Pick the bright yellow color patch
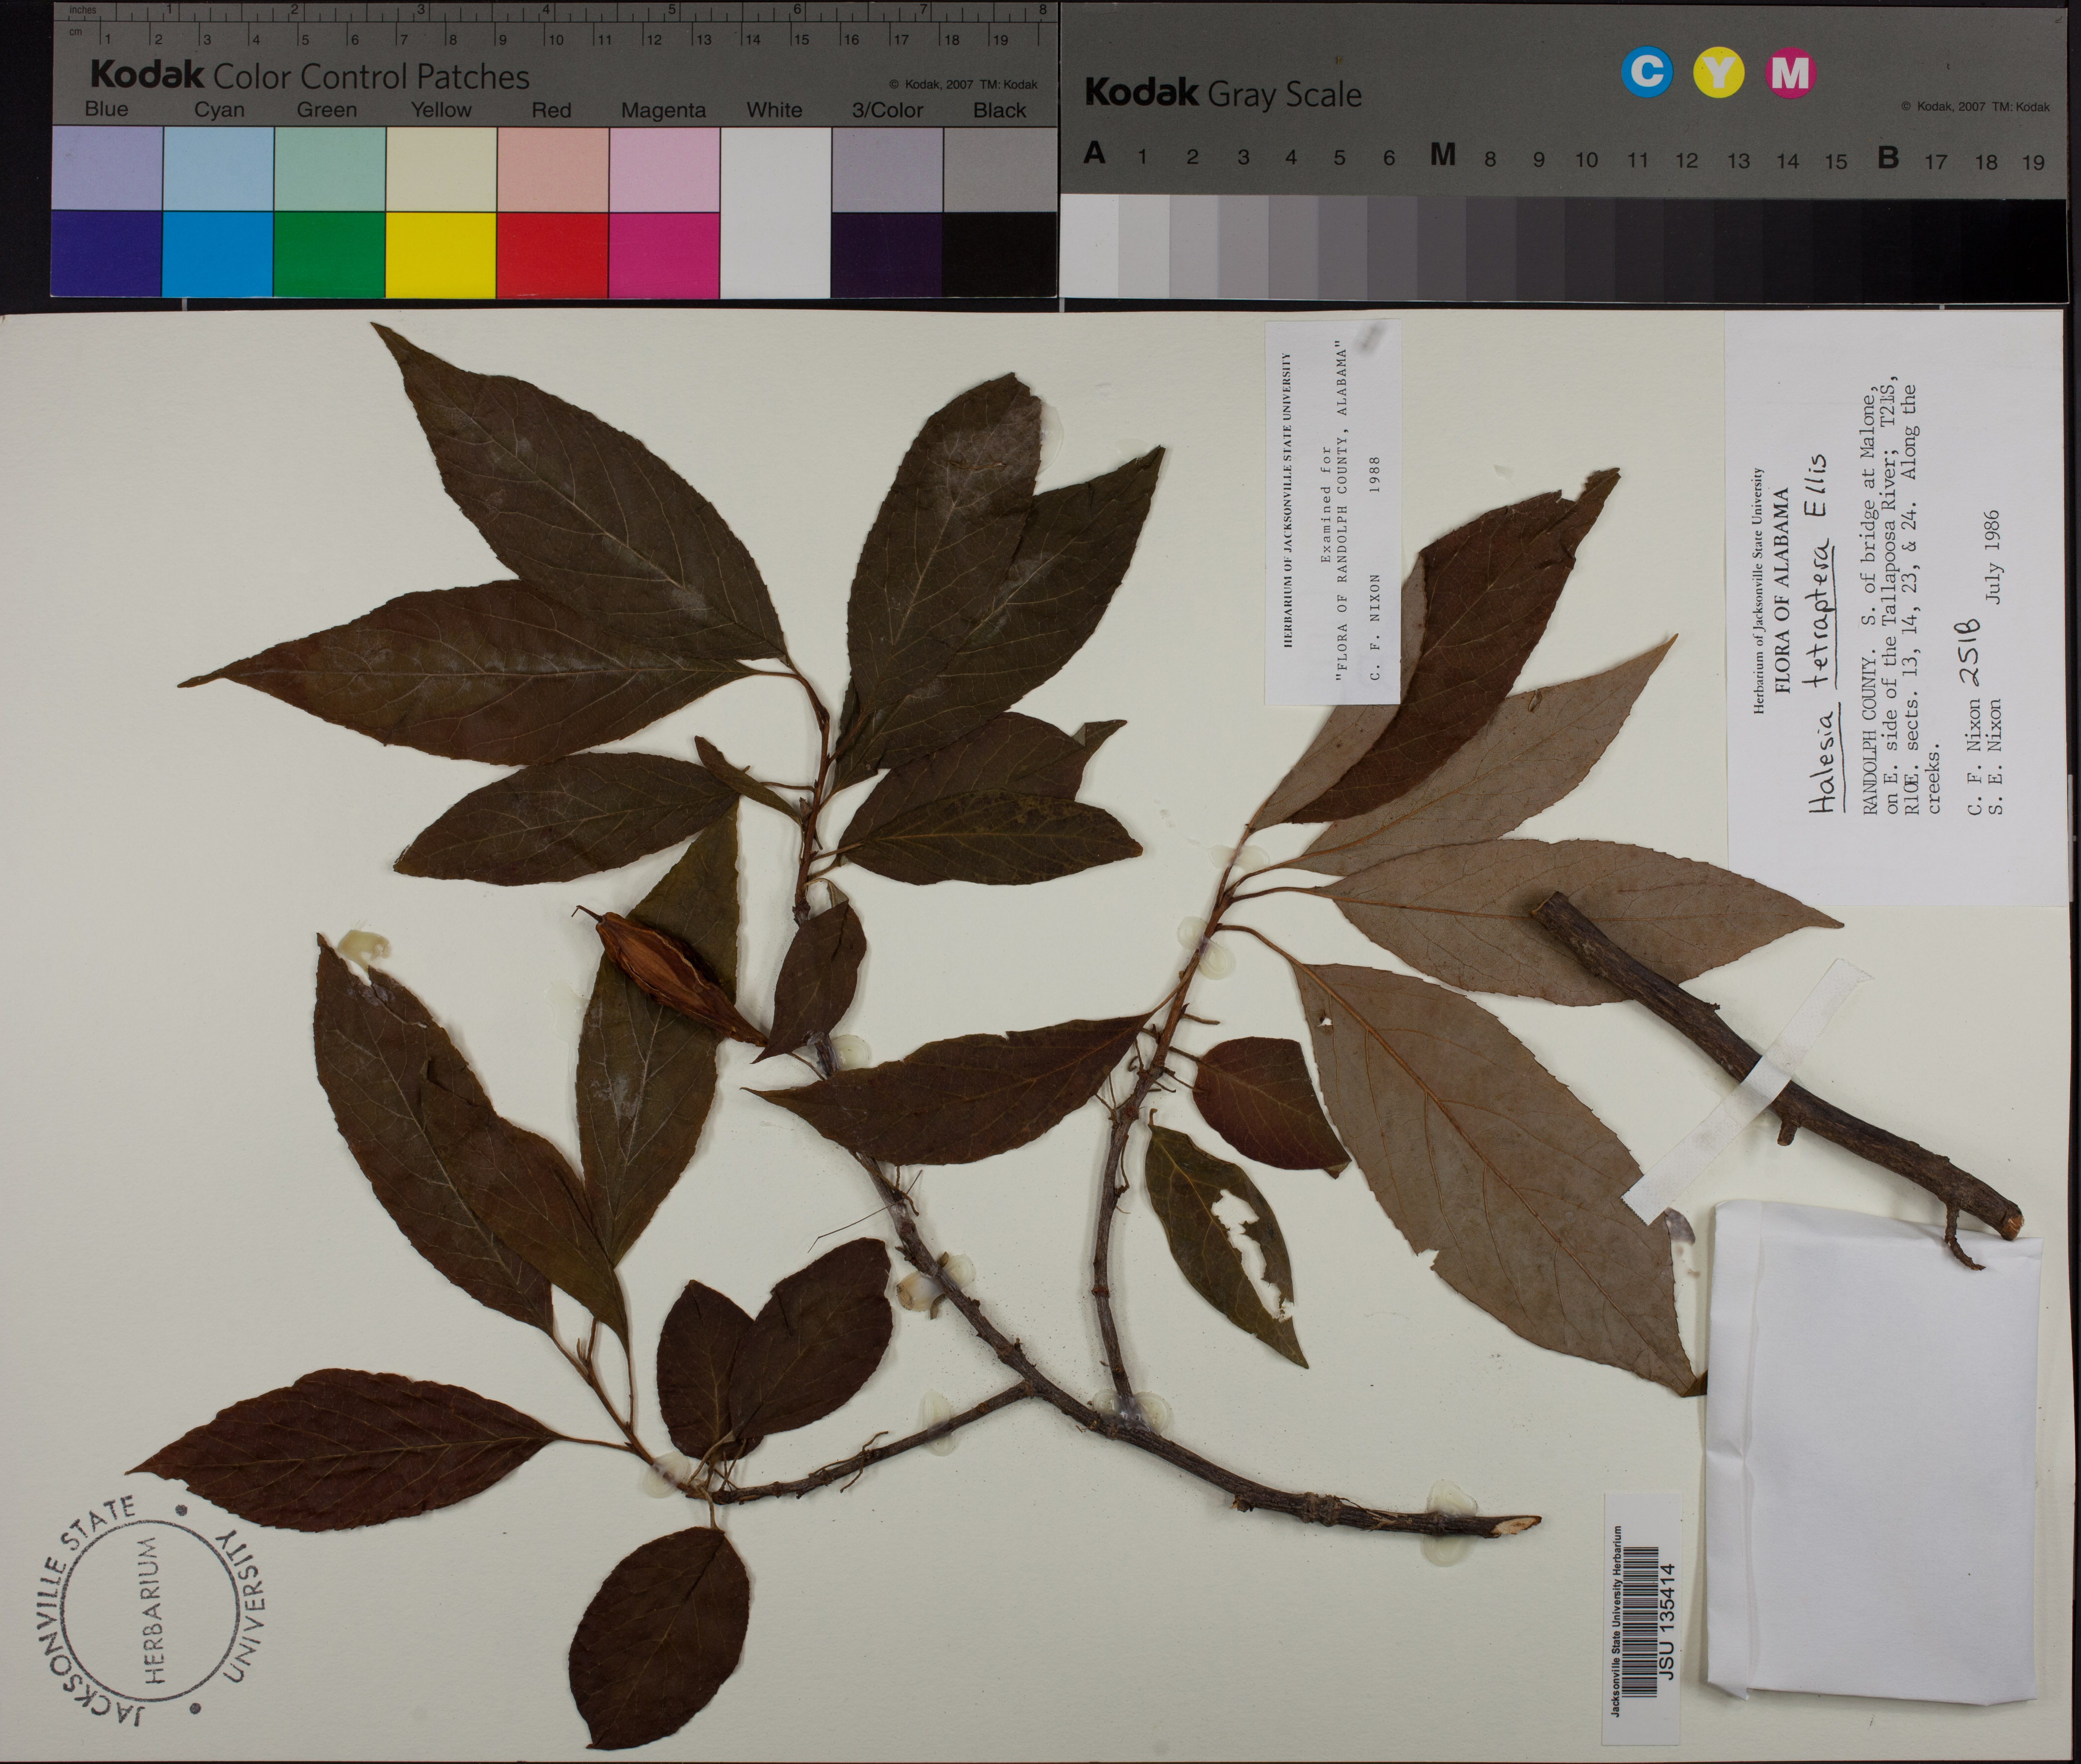The image size is (2081, 1764). click(441, 254)
